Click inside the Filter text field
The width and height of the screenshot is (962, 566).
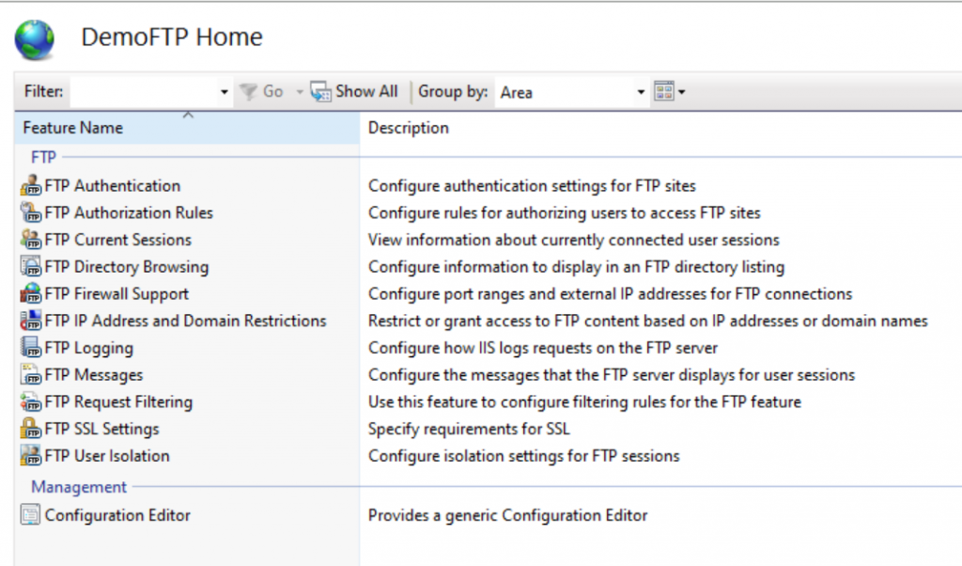coord(143,92)
